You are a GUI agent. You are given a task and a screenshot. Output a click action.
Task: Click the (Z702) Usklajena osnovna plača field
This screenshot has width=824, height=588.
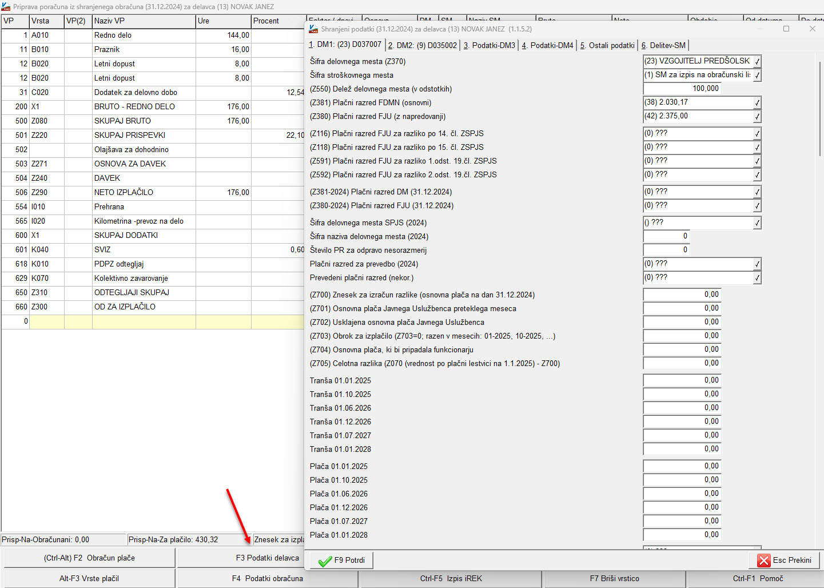click(x=682, y=322)
